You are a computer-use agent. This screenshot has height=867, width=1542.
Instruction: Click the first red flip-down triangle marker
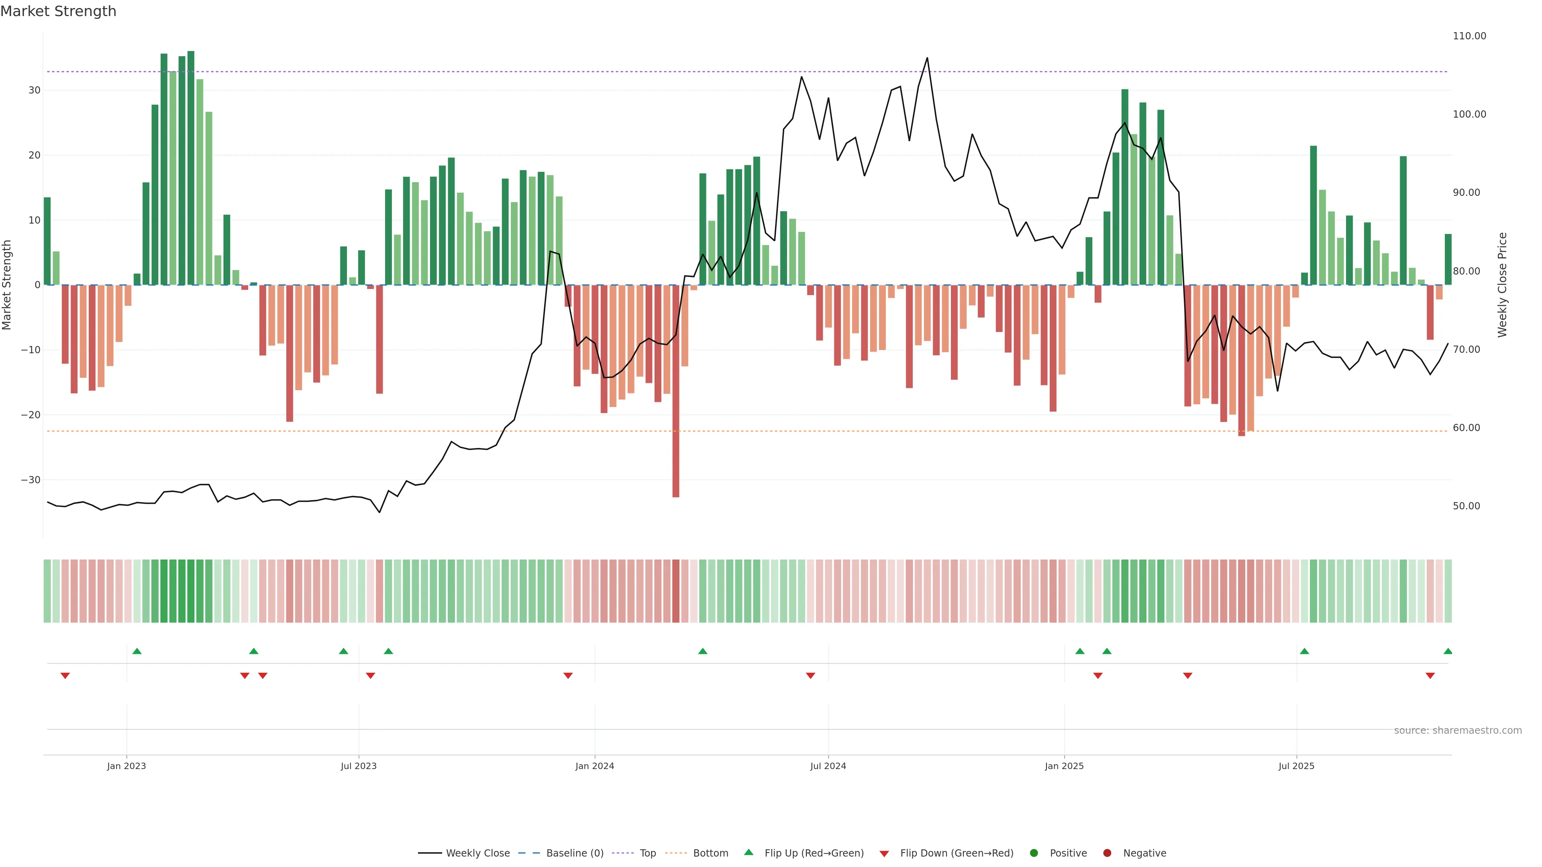pos(65,676)
